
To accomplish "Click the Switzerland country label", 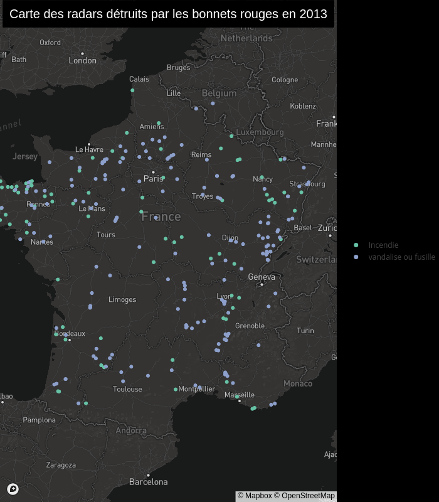I will point(316,259).
